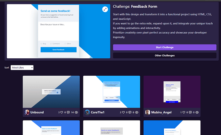Select the Other radio button in the preview
This screenshot has width=221, height=135.
pyautogui.click(x=65, y=44)
